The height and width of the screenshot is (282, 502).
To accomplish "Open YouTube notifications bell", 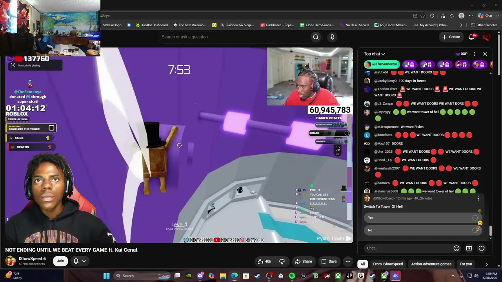I will coord(472,37).
